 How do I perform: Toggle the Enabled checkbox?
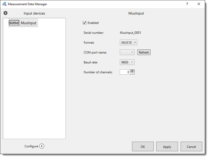85,23
